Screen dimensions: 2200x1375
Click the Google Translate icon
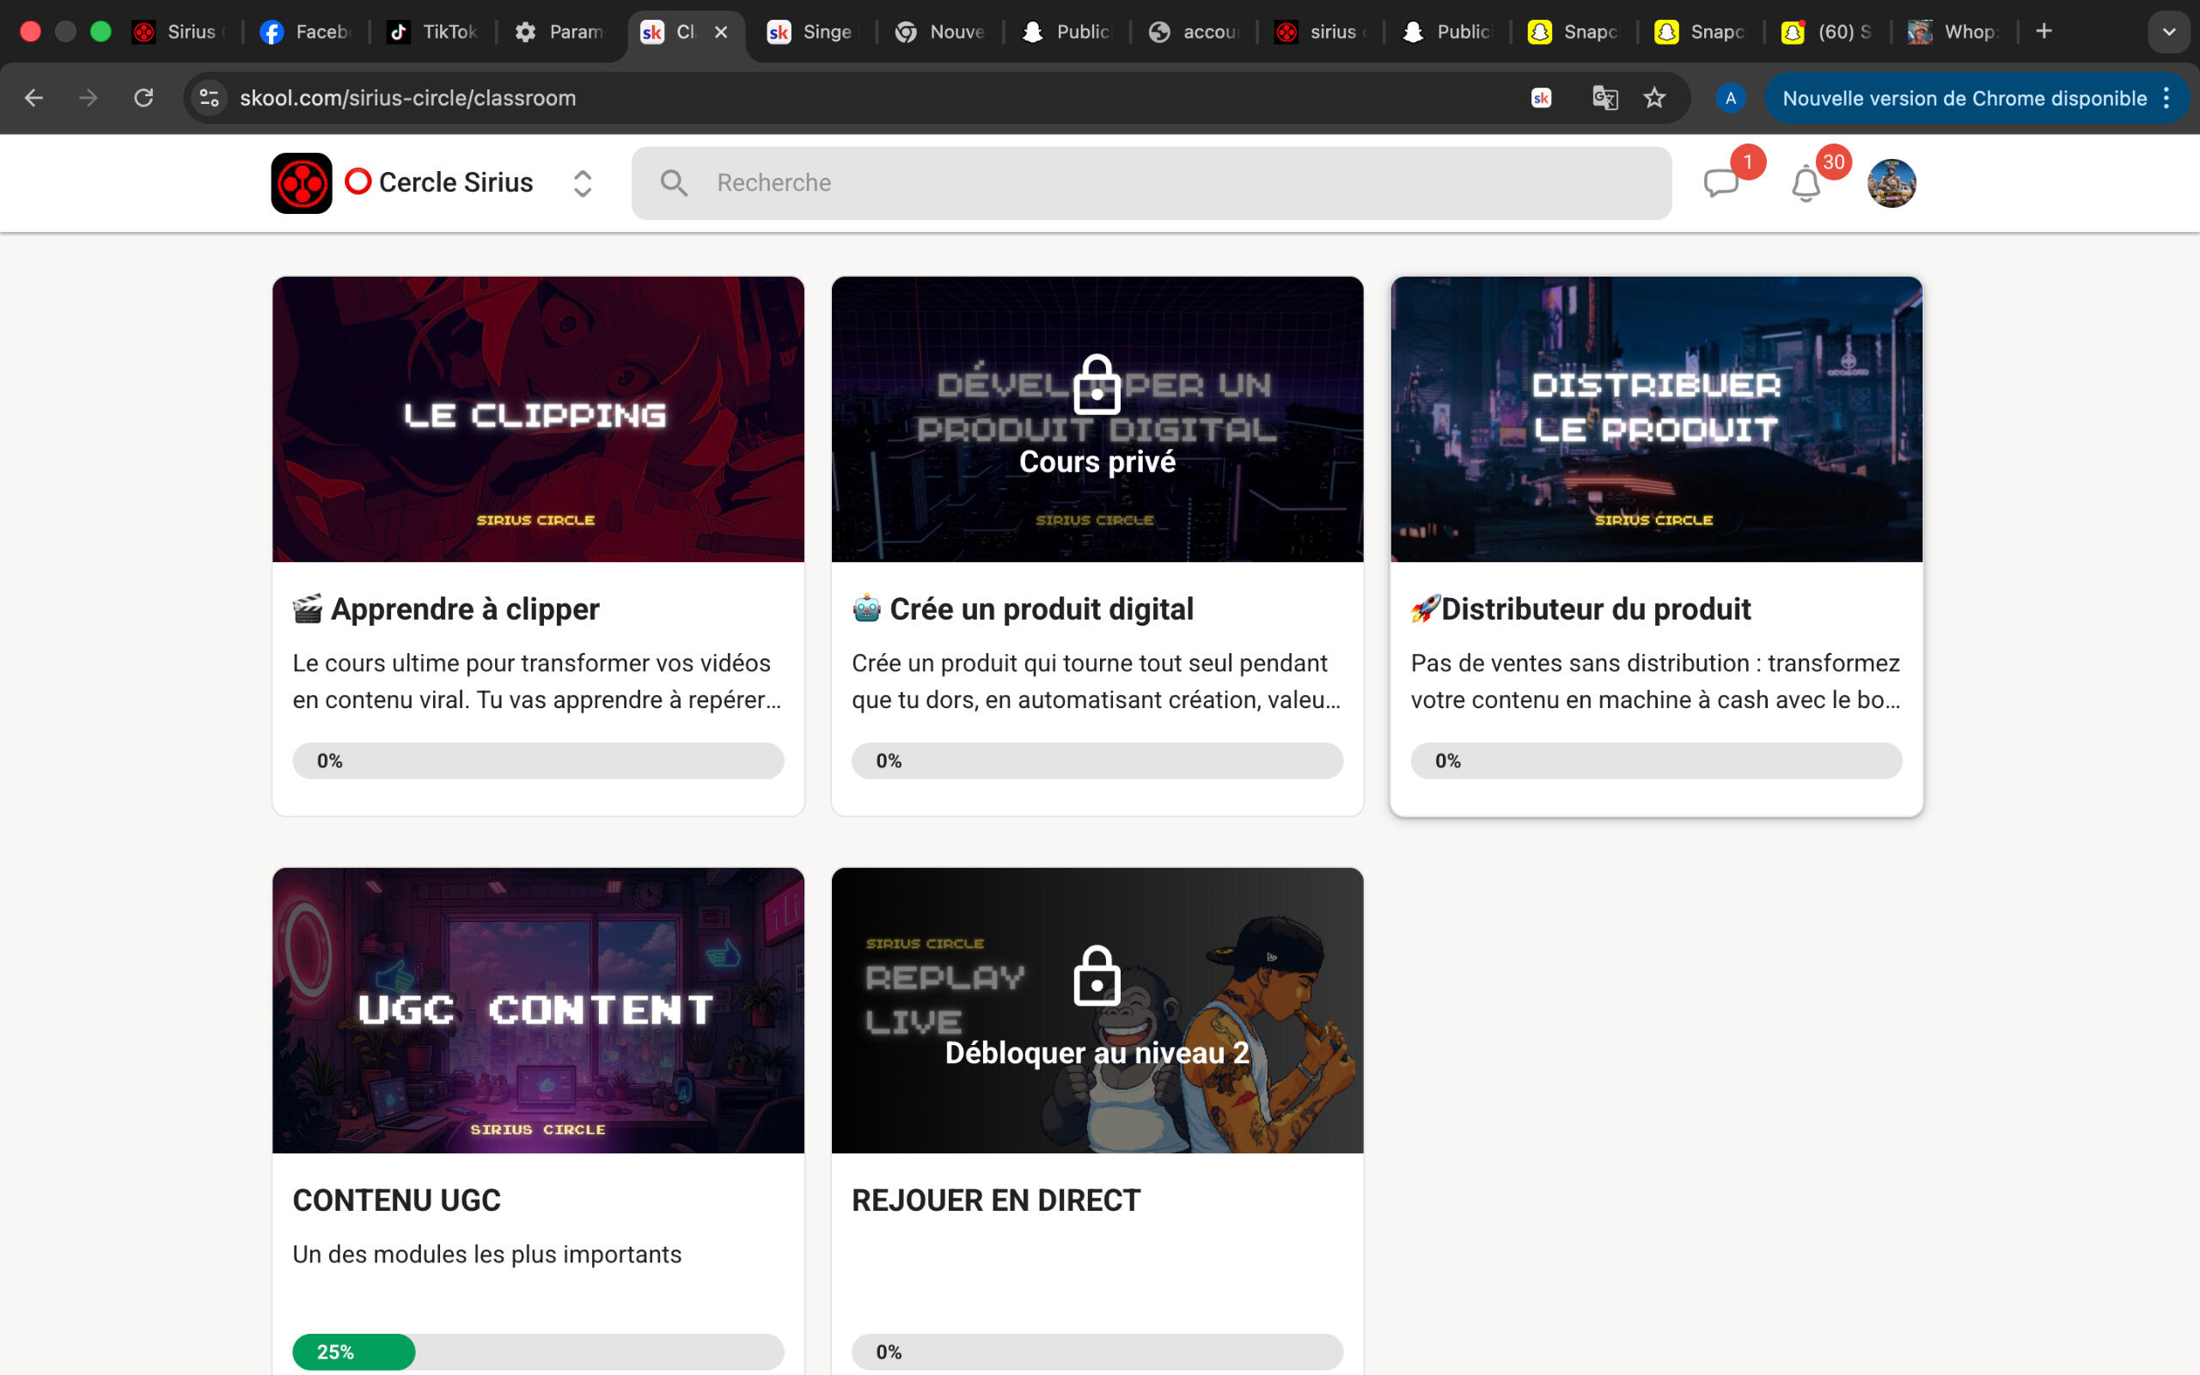coord(1604,98)
